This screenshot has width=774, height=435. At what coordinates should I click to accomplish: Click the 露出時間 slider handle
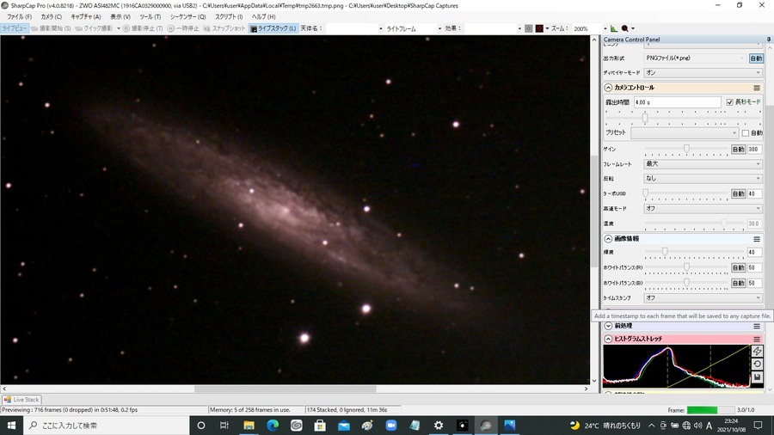click(645, 118)
